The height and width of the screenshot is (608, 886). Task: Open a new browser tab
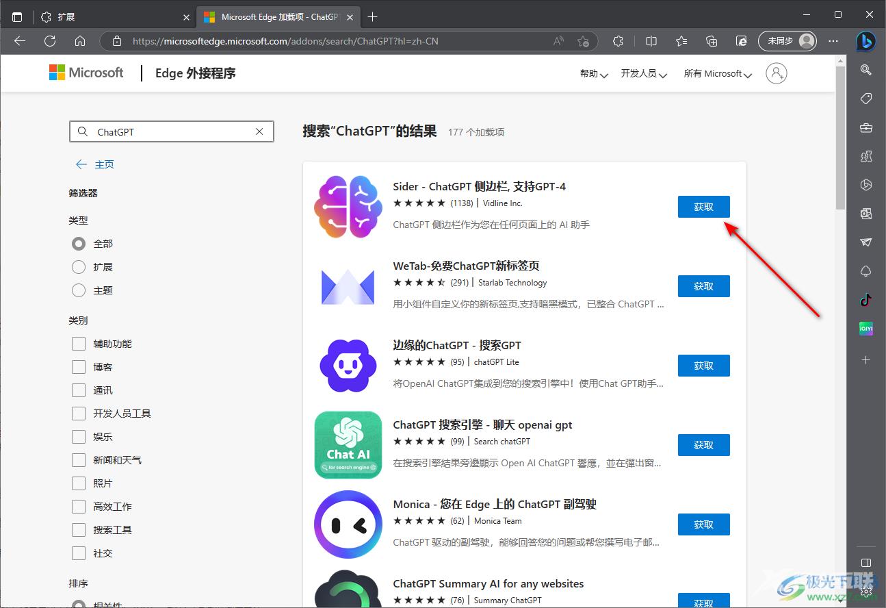(372, 16)
